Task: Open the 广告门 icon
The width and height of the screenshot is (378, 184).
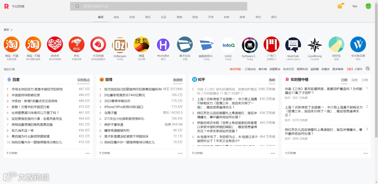Action: [x=272, y=44]
